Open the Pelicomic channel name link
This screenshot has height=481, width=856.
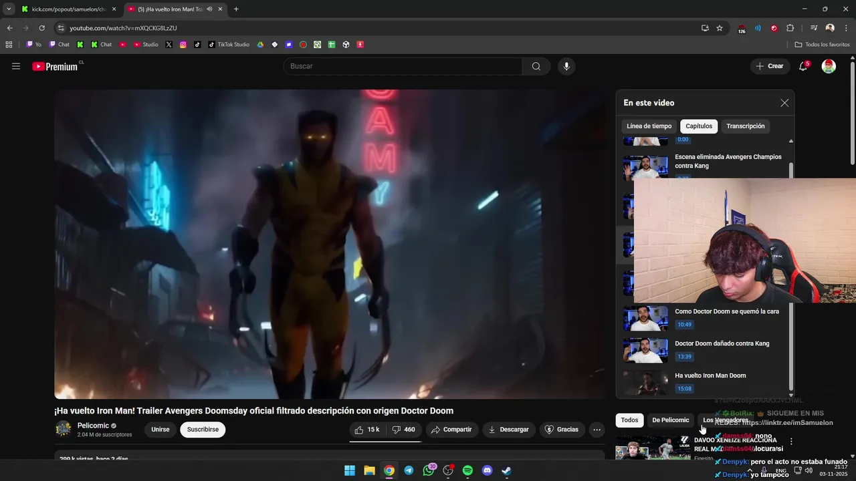[x=93, y=426]
